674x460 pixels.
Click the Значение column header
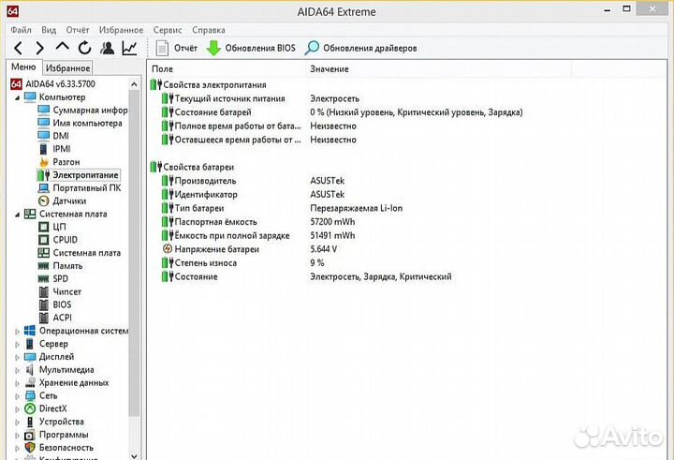pyautogui.click(x=330, y=68)
